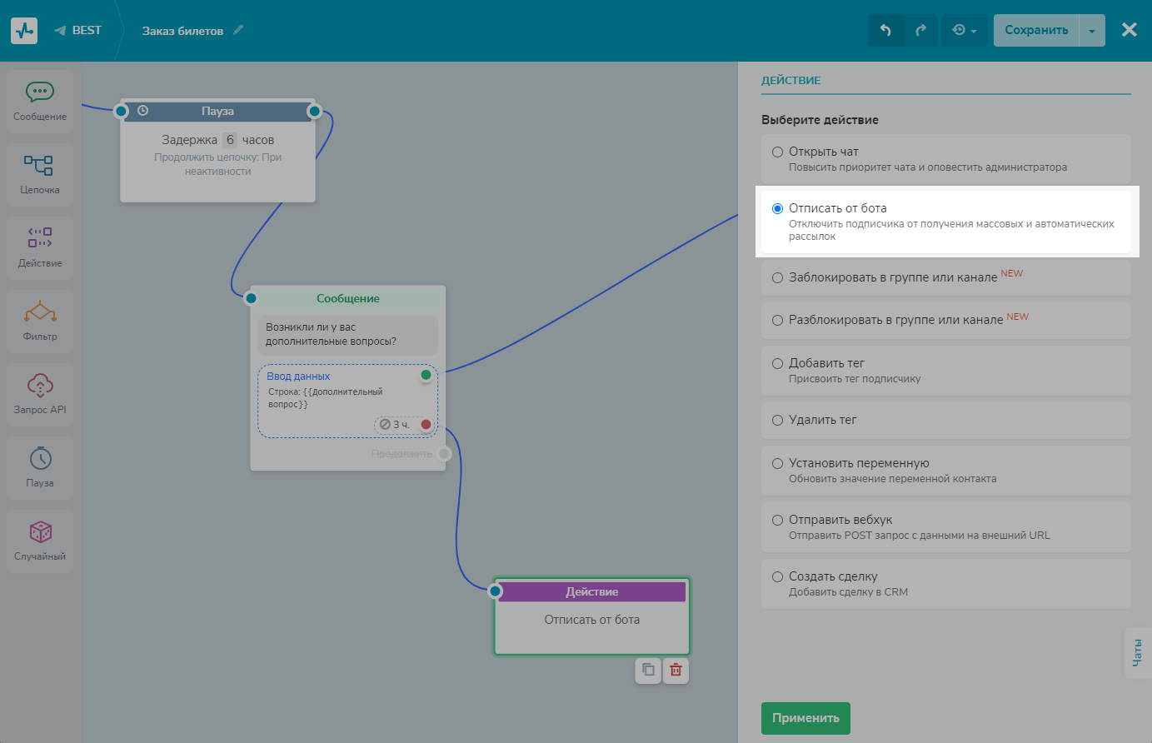Screen dimensions: 1152x743
Task: Delete the action block with trash icon
Action: coord(676,671)
